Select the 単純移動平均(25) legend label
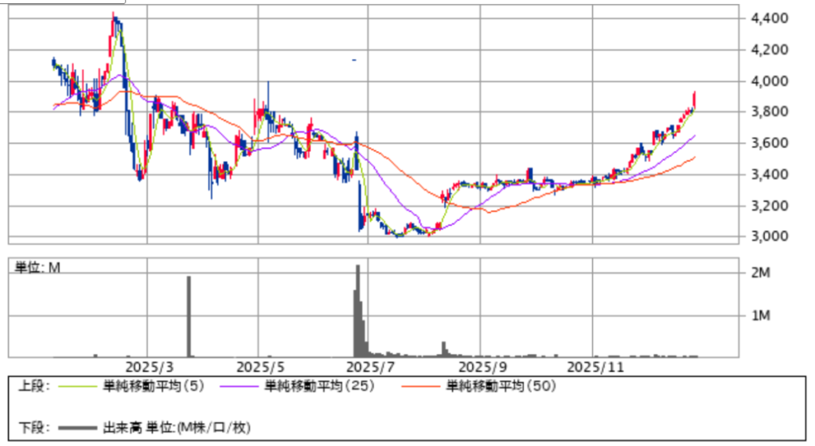The width and height of the screenshot is (815, 446). click(318, 386)
